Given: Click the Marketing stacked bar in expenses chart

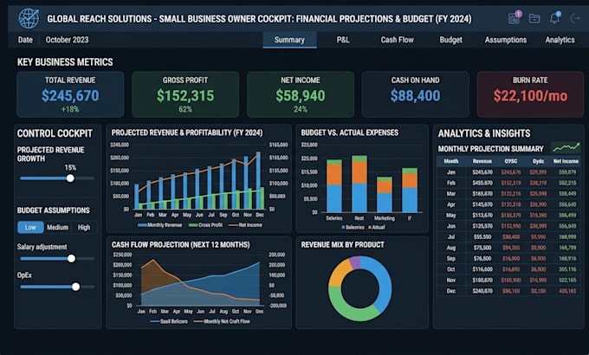Looking at the screenshot, I should [385, 195].
